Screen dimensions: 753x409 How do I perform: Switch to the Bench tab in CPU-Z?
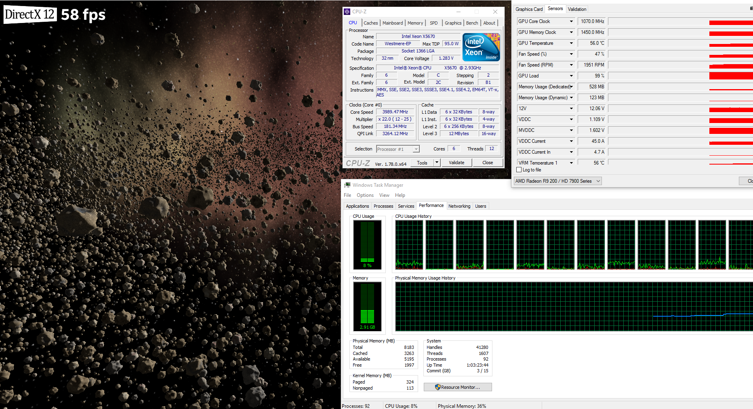click(472, 23)
